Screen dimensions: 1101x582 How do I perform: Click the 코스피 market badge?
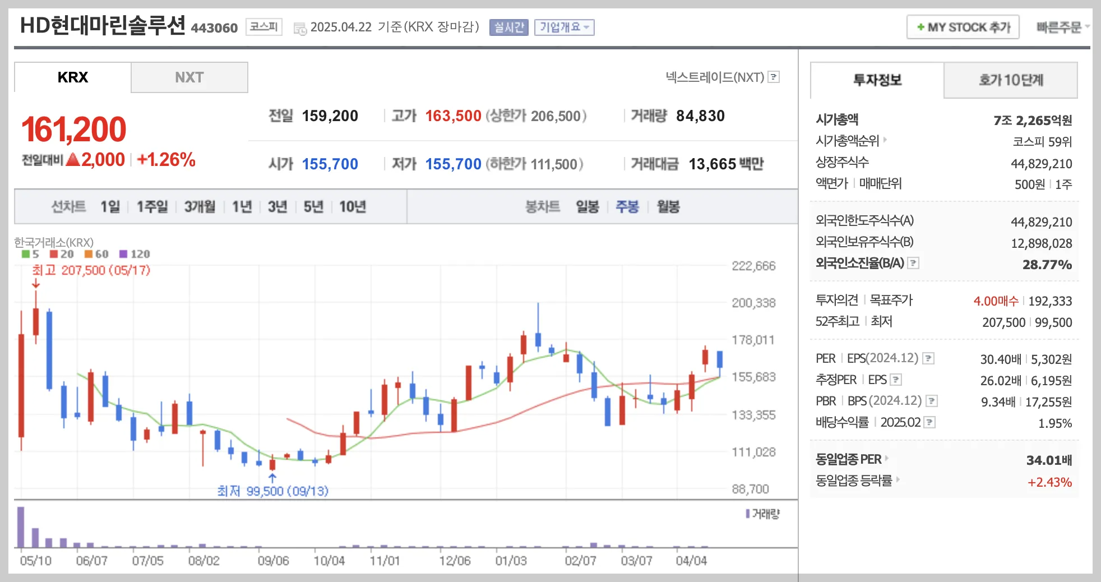[x=263, y=26]
